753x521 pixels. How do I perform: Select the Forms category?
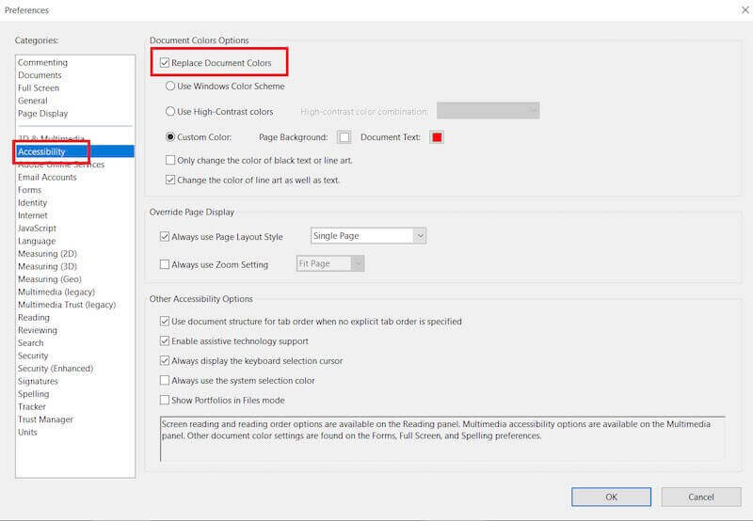29,190
